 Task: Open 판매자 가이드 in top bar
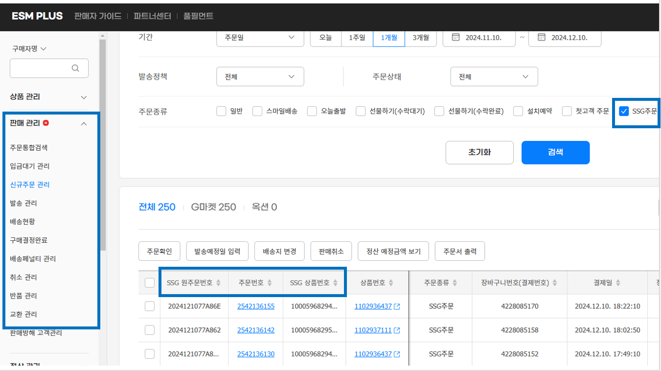coord(98,16)
